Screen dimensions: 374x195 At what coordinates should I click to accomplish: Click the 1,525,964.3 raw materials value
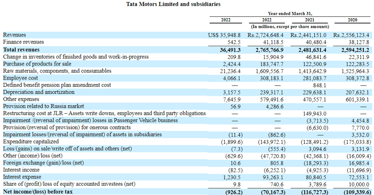pos(356,71)
